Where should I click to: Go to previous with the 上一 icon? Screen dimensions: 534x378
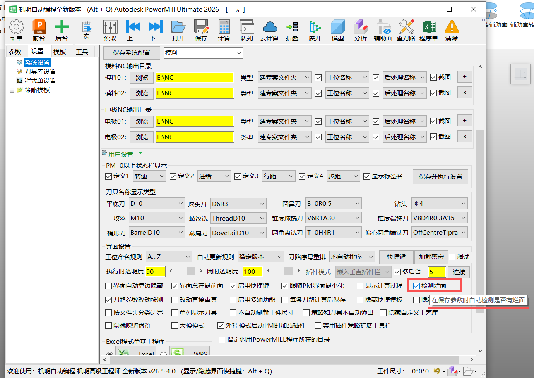tap(133, 30)
